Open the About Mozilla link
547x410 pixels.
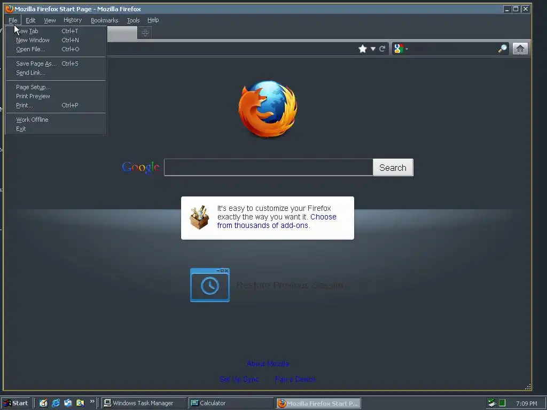coord(268,364)
